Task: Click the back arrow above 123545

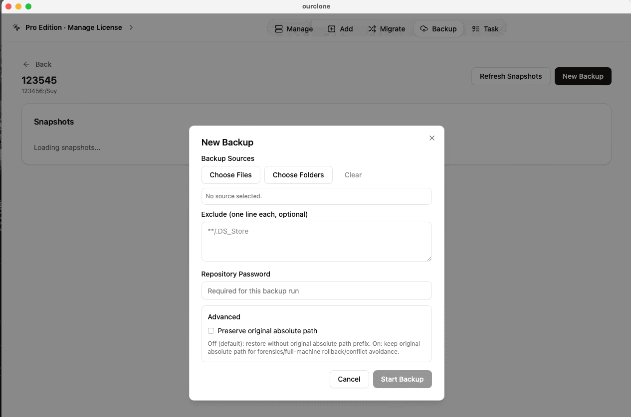Action: coord(26,64)
